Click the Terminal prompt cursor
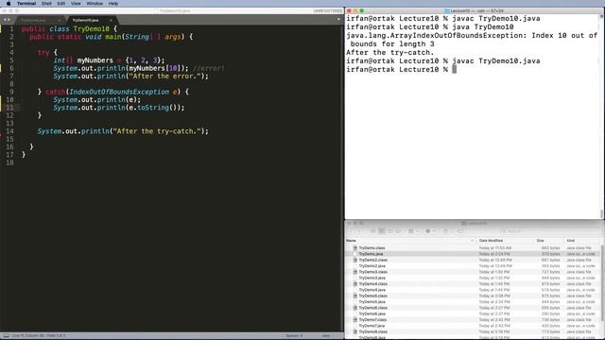Screen dimensions: 605x340 pyautogui.click(x=454, y=69)
